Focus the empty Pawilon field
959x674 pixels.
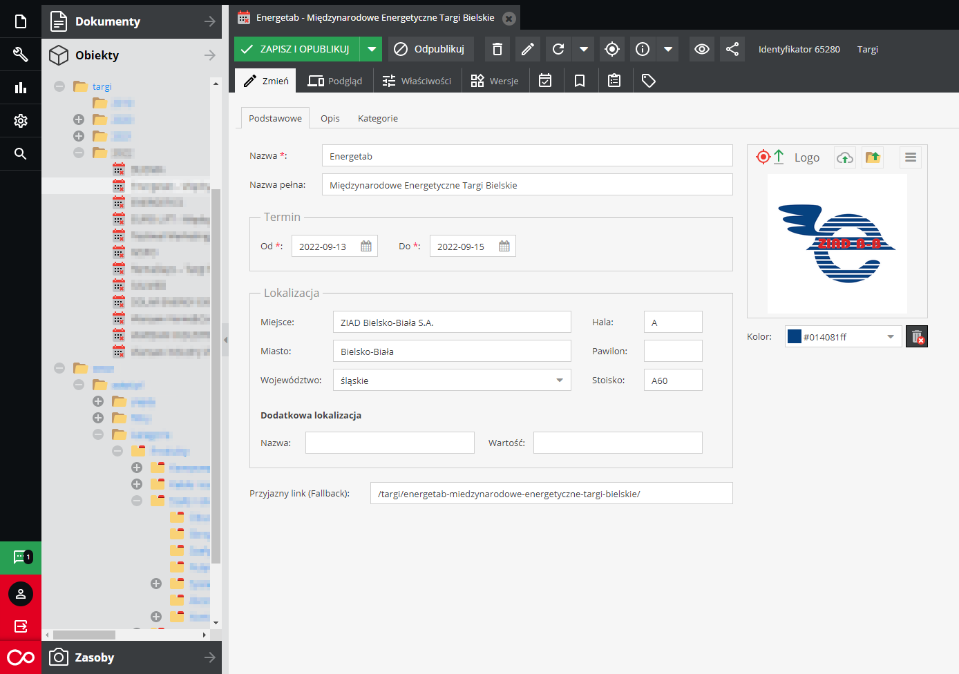pos(673,352)
